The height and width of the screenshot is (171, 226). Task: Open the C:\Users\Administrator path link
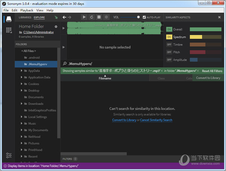(38, 32)
